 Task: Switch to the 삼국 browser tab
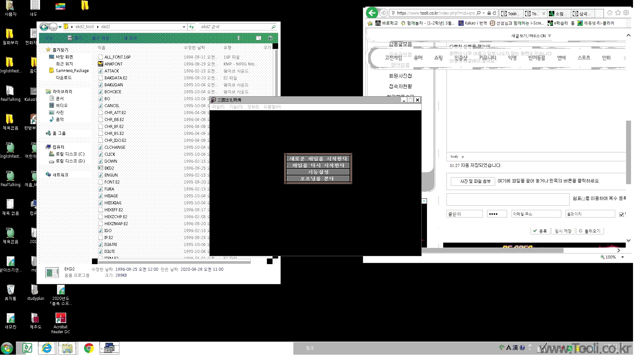(583, 13)
